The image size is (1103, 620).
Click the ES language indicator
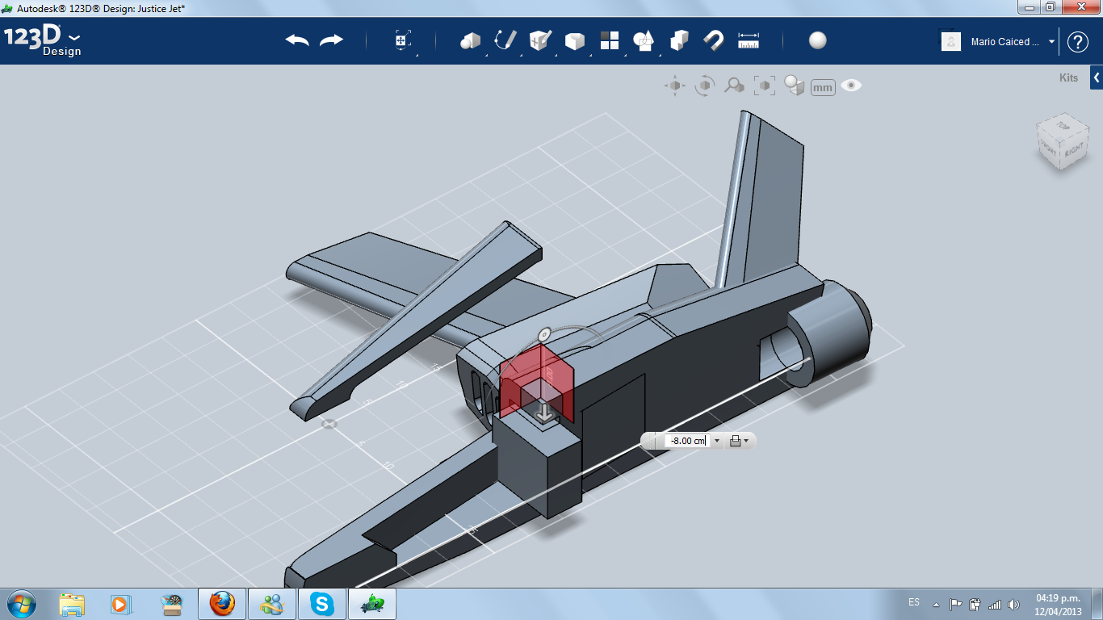[x=914, y=602]
